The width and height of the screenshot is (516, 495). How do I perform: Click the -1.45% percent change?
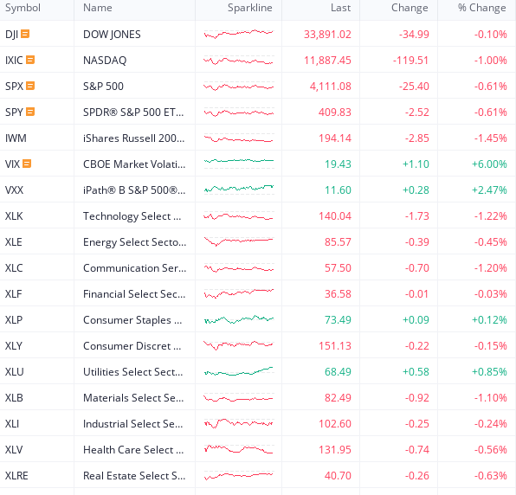click(490, 138)
